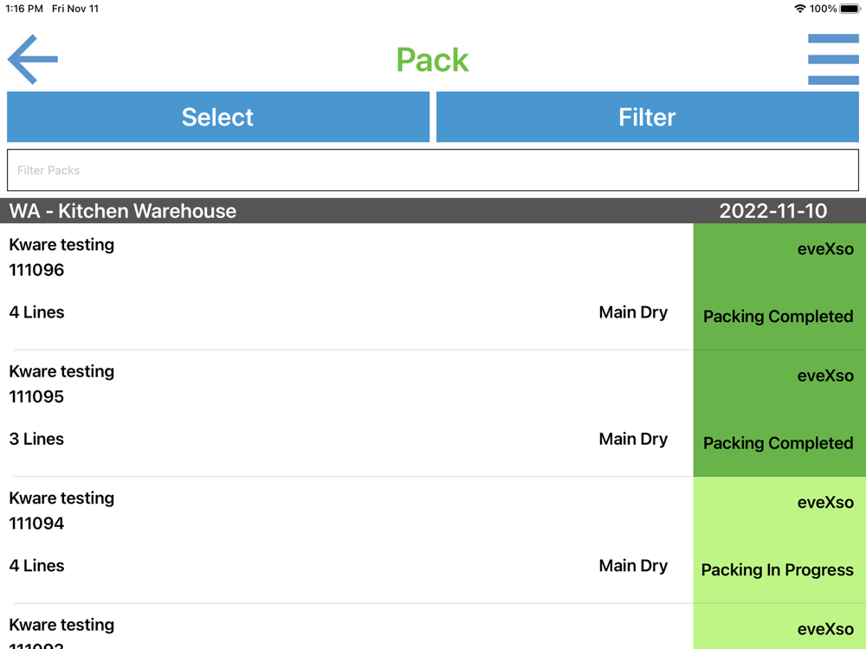Focus the Filter Packs search field
866x649 pixels.
pyautogui.click(x=433, y=170)
